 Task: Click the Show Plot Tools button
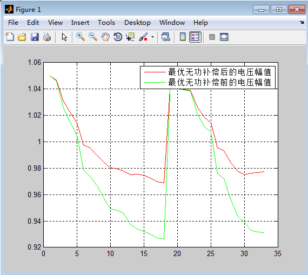click(224, 37)
